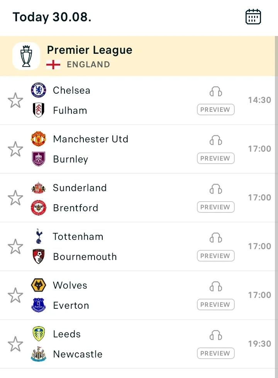278x378 pixels.
Task: Favorite the Chelsea vs Fulham match star
Action: pos(15,100)
